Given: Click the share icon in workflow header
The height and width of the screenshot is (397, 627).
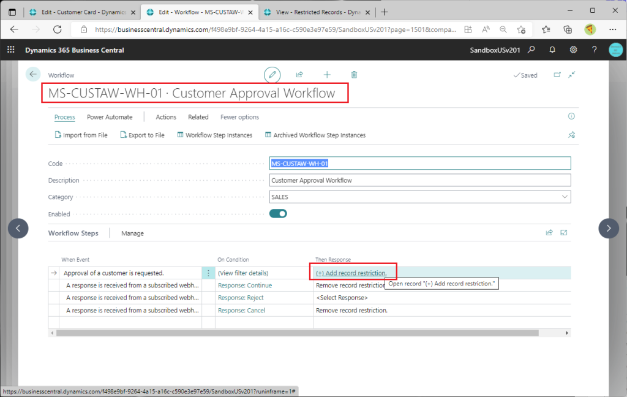Looking at the screenshot, I should click(x=299, y=75).
